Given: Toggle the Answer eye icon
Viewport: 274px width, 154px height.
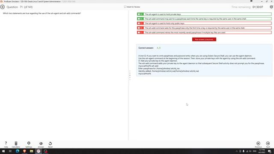Looking at the screenshot, I should point(41,145).
